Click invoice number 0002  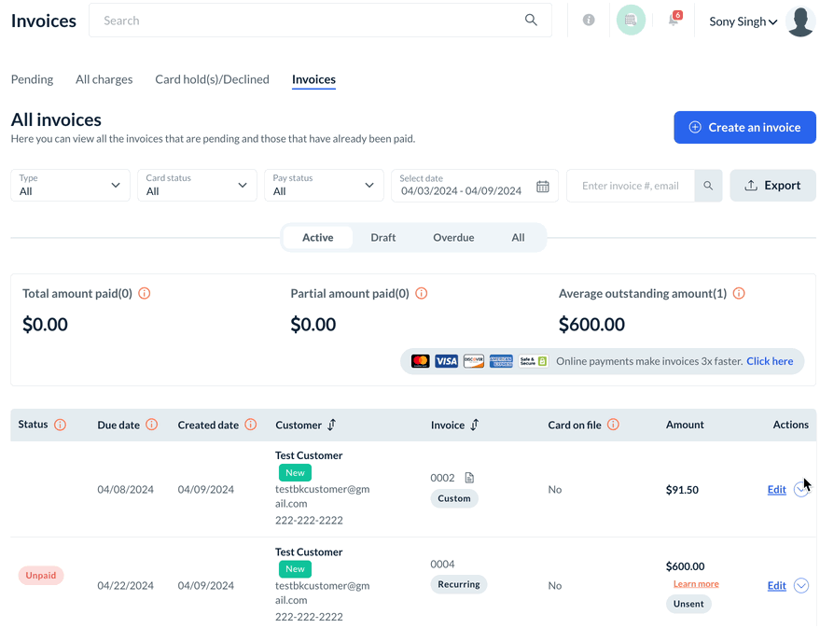[x=442, y=478]
